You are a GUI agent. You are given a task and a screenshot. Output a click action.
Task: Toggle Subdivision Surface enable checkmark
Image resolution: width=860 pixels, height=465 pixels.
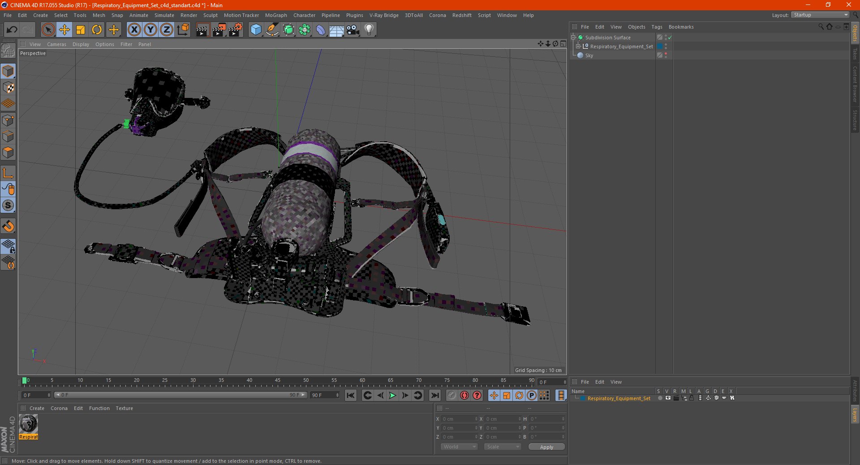click(670, 38)
